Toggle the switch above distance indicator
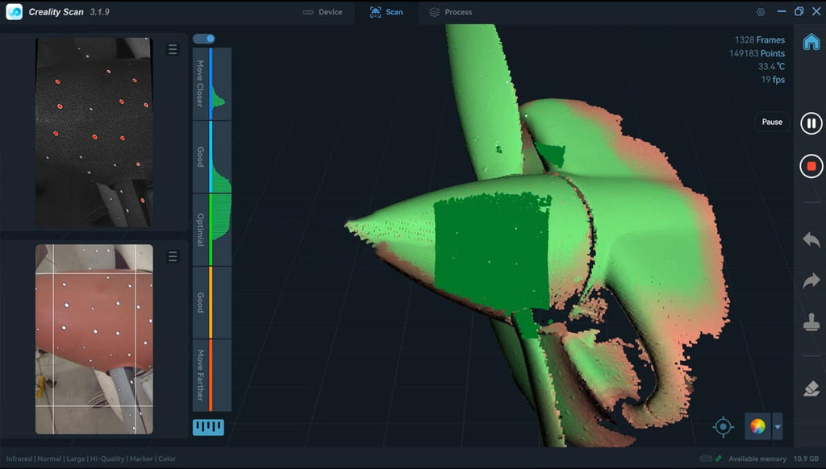Screen dimensions: 826x469 204,39
